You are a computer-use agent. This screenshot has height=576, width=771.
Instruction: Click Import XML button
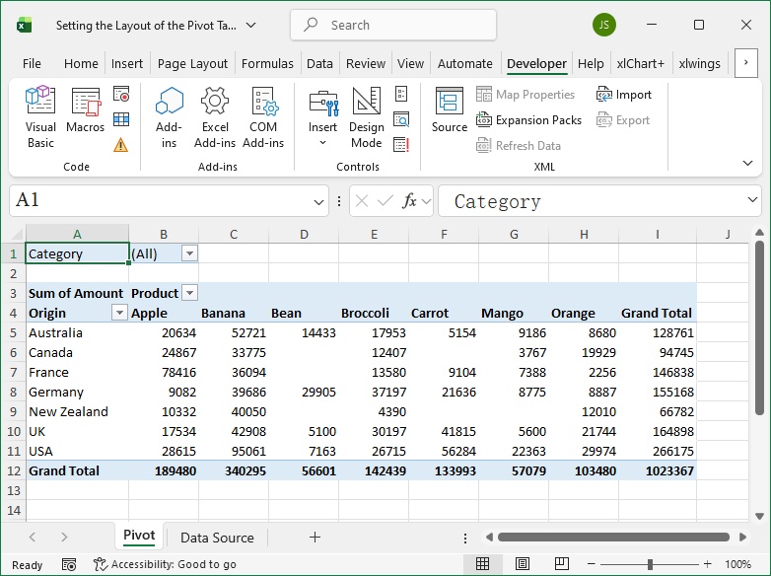(623, 94)
